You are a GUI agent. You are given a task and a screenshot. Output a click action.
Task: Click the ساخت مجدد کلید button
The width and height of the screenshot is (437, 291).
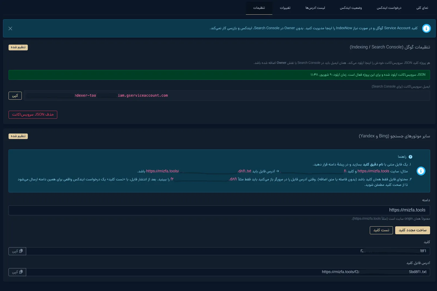click(412, 230)
